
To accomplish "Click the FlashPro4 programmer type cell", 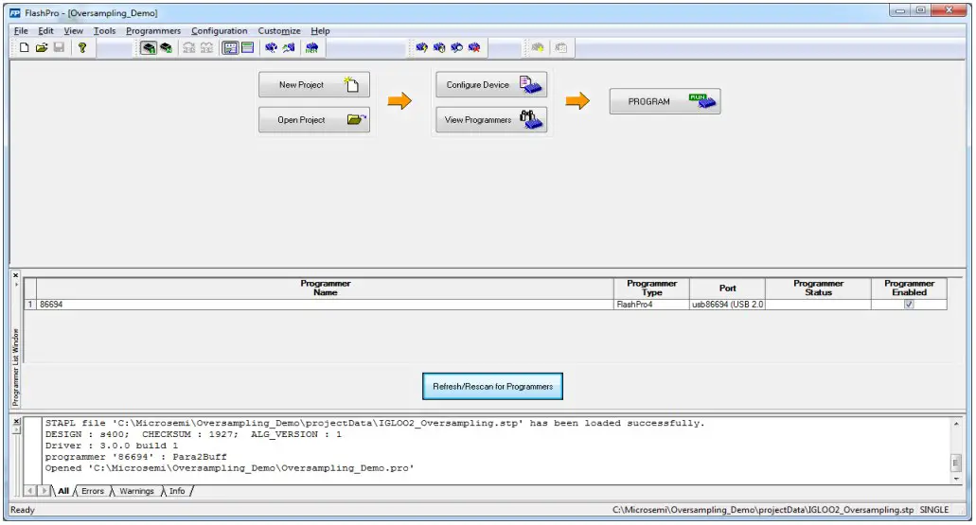I will point(651,305).
